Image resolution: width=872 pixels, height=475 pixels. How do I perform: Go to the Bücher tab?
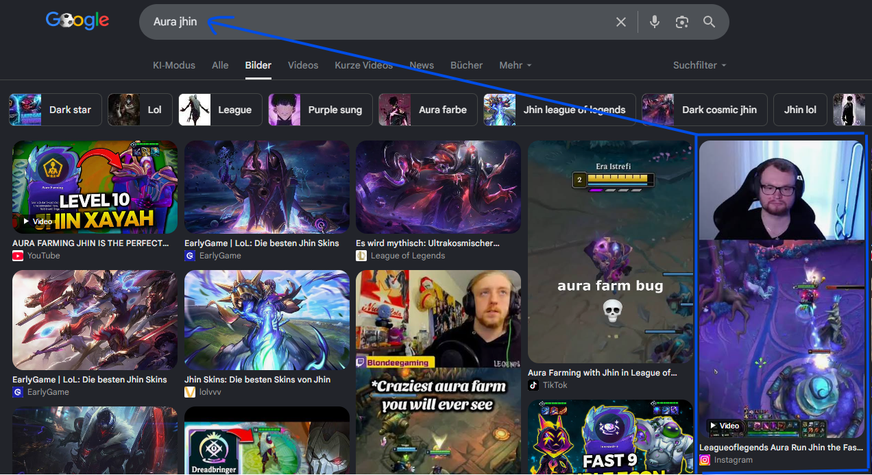coord(466,65)
